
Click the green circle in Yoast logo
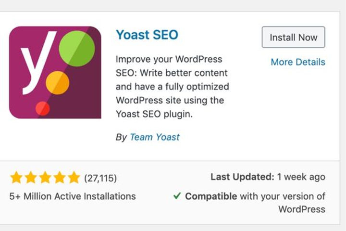pyautogui.click(x=77, y=49)
